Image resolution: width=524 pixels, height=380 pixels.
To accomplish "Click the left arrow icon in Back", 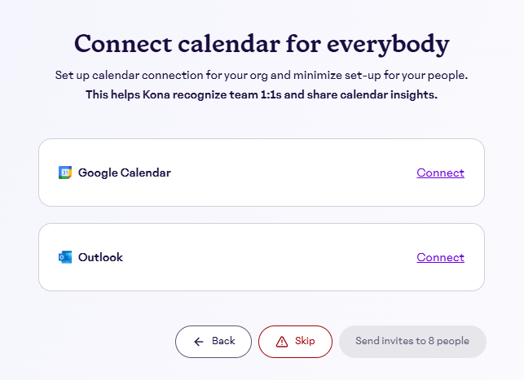I will click(199, 342).
